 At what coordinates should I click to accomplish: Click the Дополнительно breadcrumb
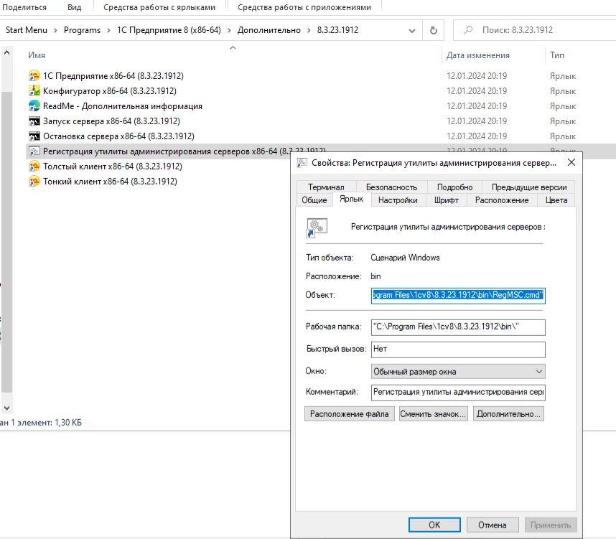pos(269,30)
